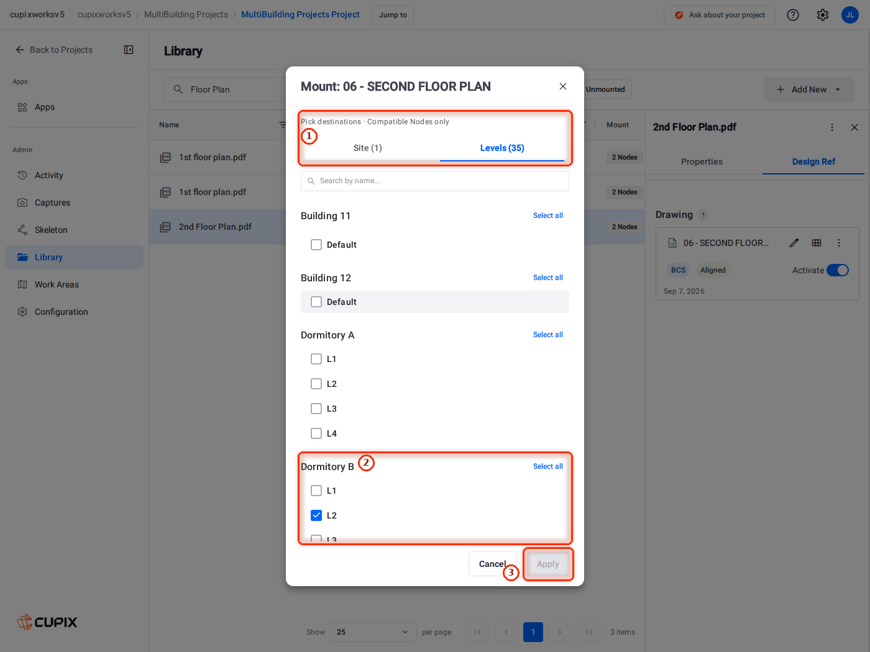The image size is (870, 652).
Task: Uncheck L2 under Dormitory B
Action: 316,515
